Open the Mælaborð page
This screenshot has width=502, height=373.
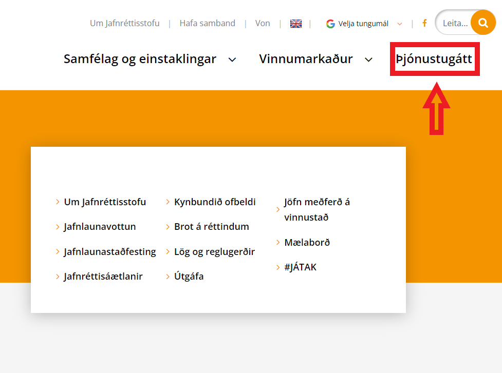pos(308,242)
